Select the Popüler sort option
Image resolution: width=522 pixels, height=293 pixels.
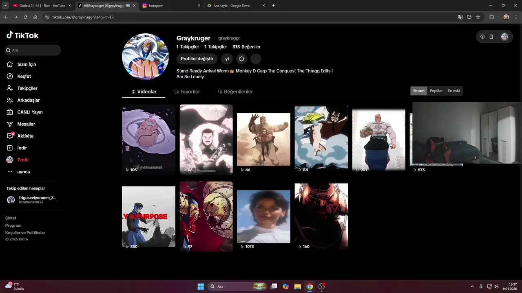pos(436,91)
